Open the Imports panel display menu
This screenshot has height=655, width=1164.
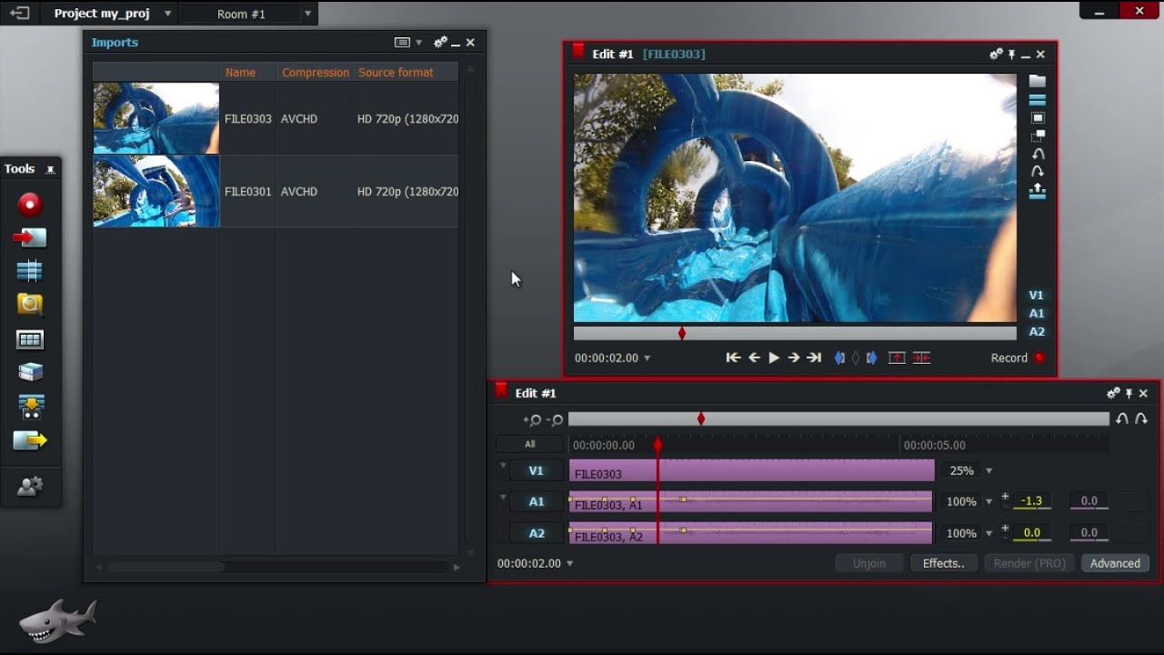click(401, 42)
